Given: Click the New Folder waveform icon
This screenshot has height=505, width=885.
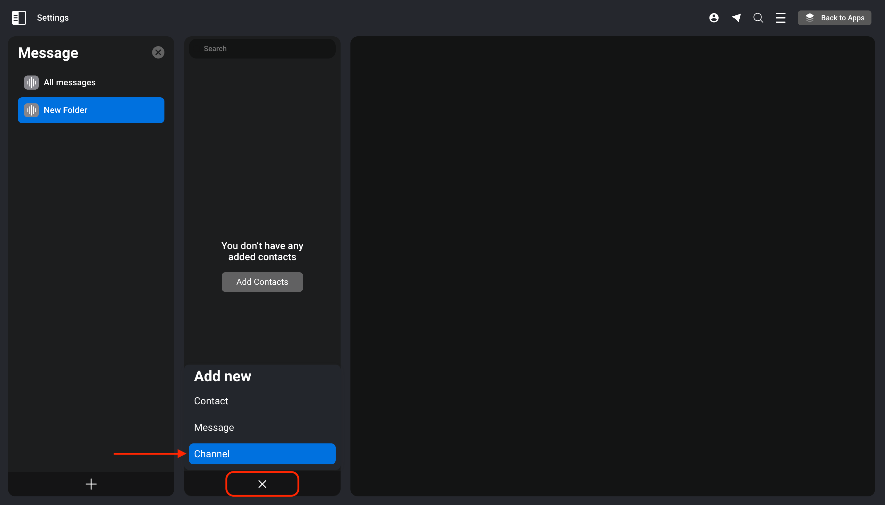Looking at the screenshot, I should [31, 110].
